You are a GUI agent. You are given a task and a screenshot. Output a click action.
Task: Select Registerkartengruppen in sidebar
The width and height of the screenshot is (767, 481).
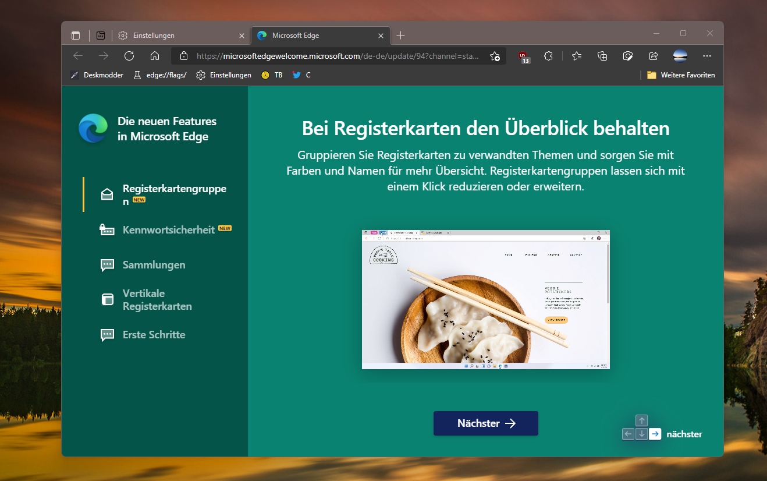(164, 194)
